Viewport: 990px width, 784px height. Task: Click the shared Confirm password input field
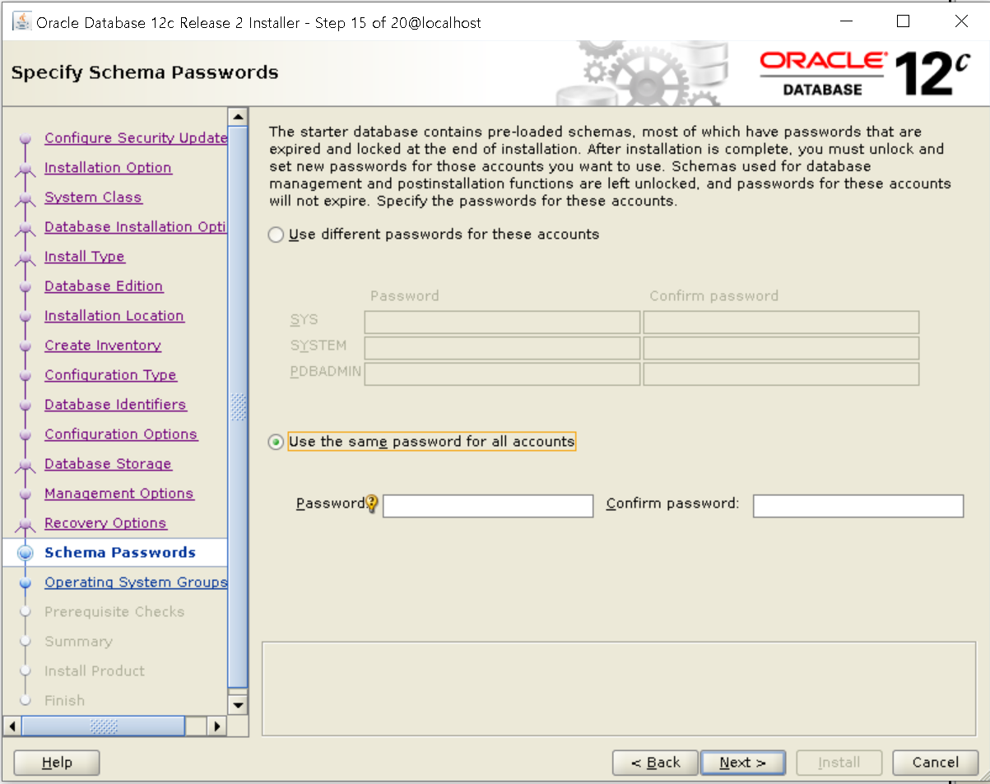click(x=858, y=506)
